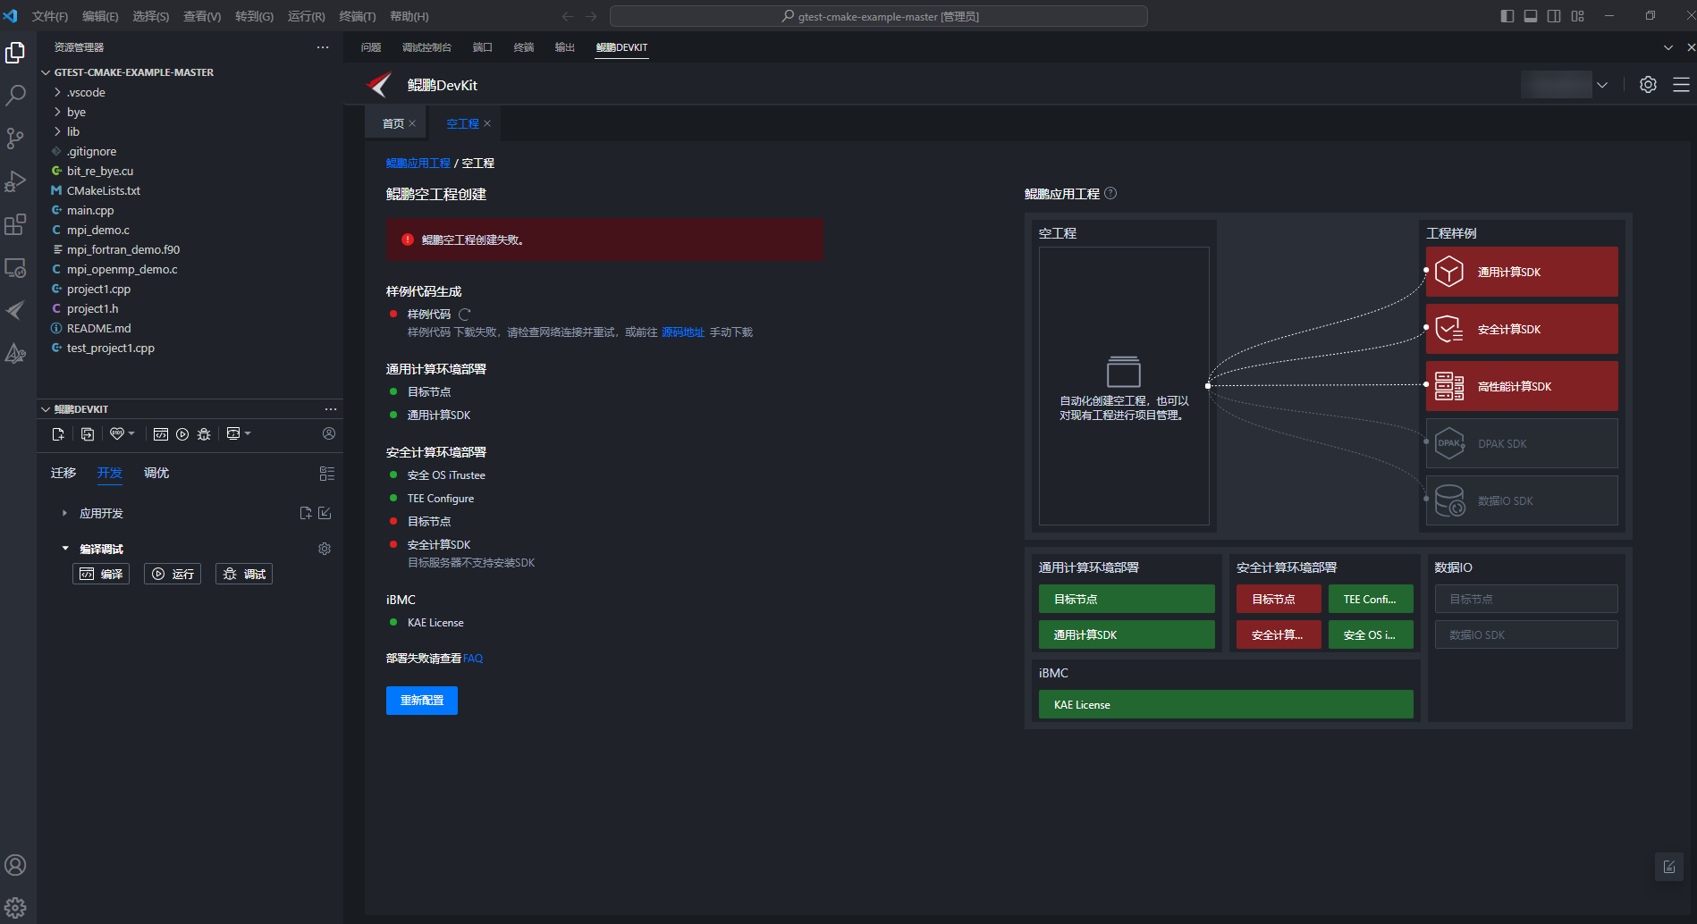Collapse the panel with the chevron button
This screenshot has width=1697, height=924.
pos(1668,47)
